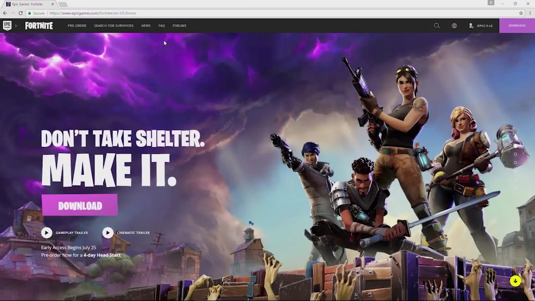The image size is (535, 301).
Task: Click the Epic Games shield logo
Action: [7, 26]
